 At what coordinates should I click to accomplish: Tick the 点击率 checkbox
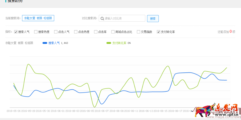tap(96, 32)
